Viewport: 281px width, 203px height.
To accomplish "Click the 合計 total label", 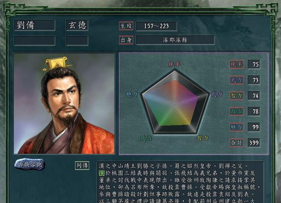I will point(237,143).
